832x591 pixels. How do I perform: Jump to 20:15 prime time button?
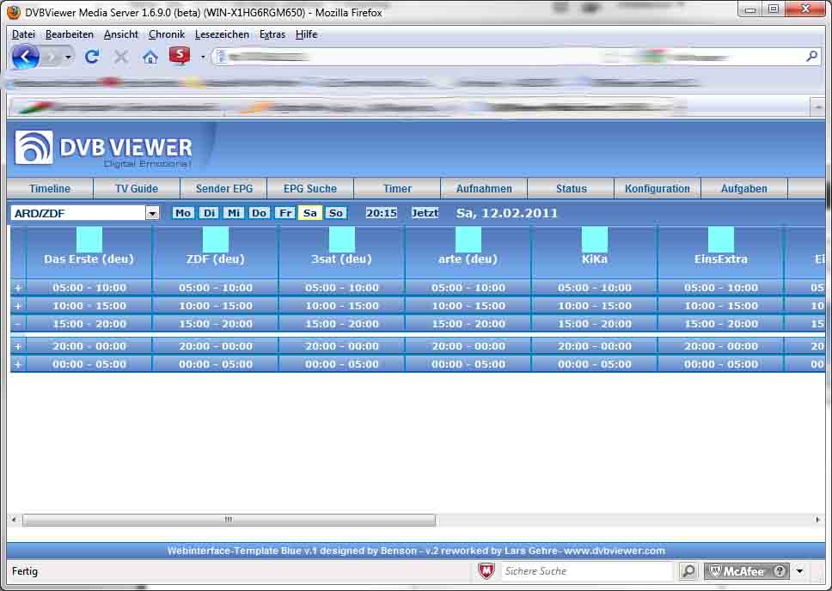[382, 213]
